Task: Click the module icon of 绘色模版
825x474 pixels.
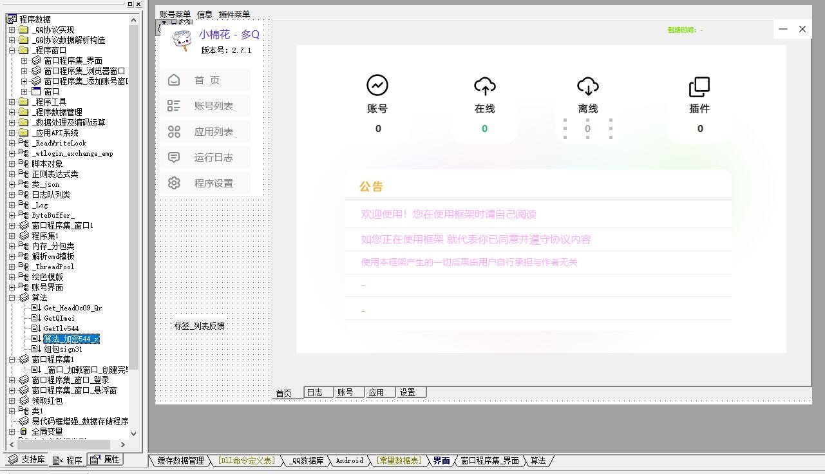Action: tap(24, 277)
